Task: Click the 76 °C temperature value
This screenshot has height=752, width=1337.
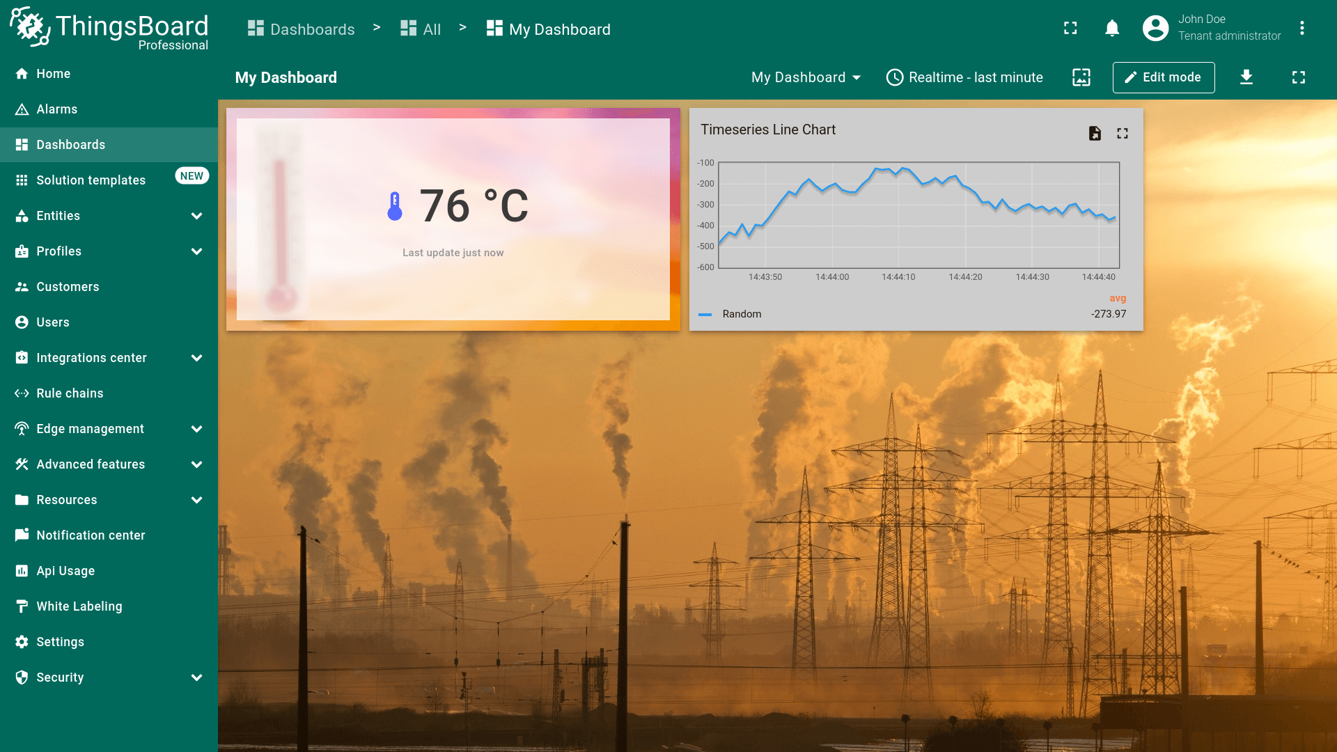Action: [x=474, y=206]
